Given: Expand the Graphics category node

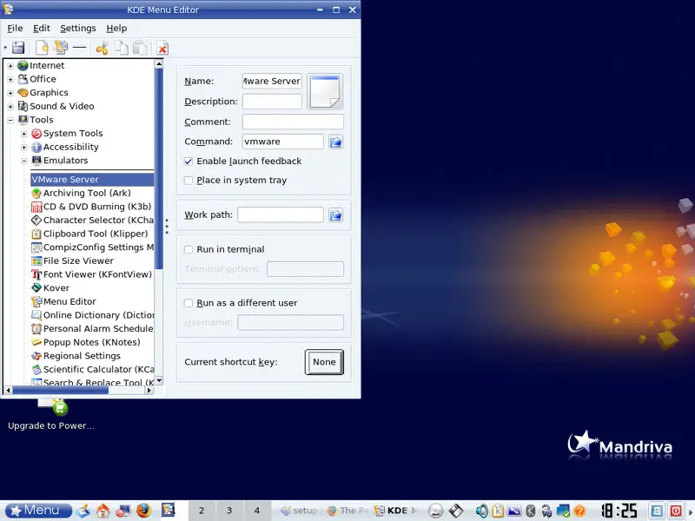Looking at the screenshot, I should (10, 93).
